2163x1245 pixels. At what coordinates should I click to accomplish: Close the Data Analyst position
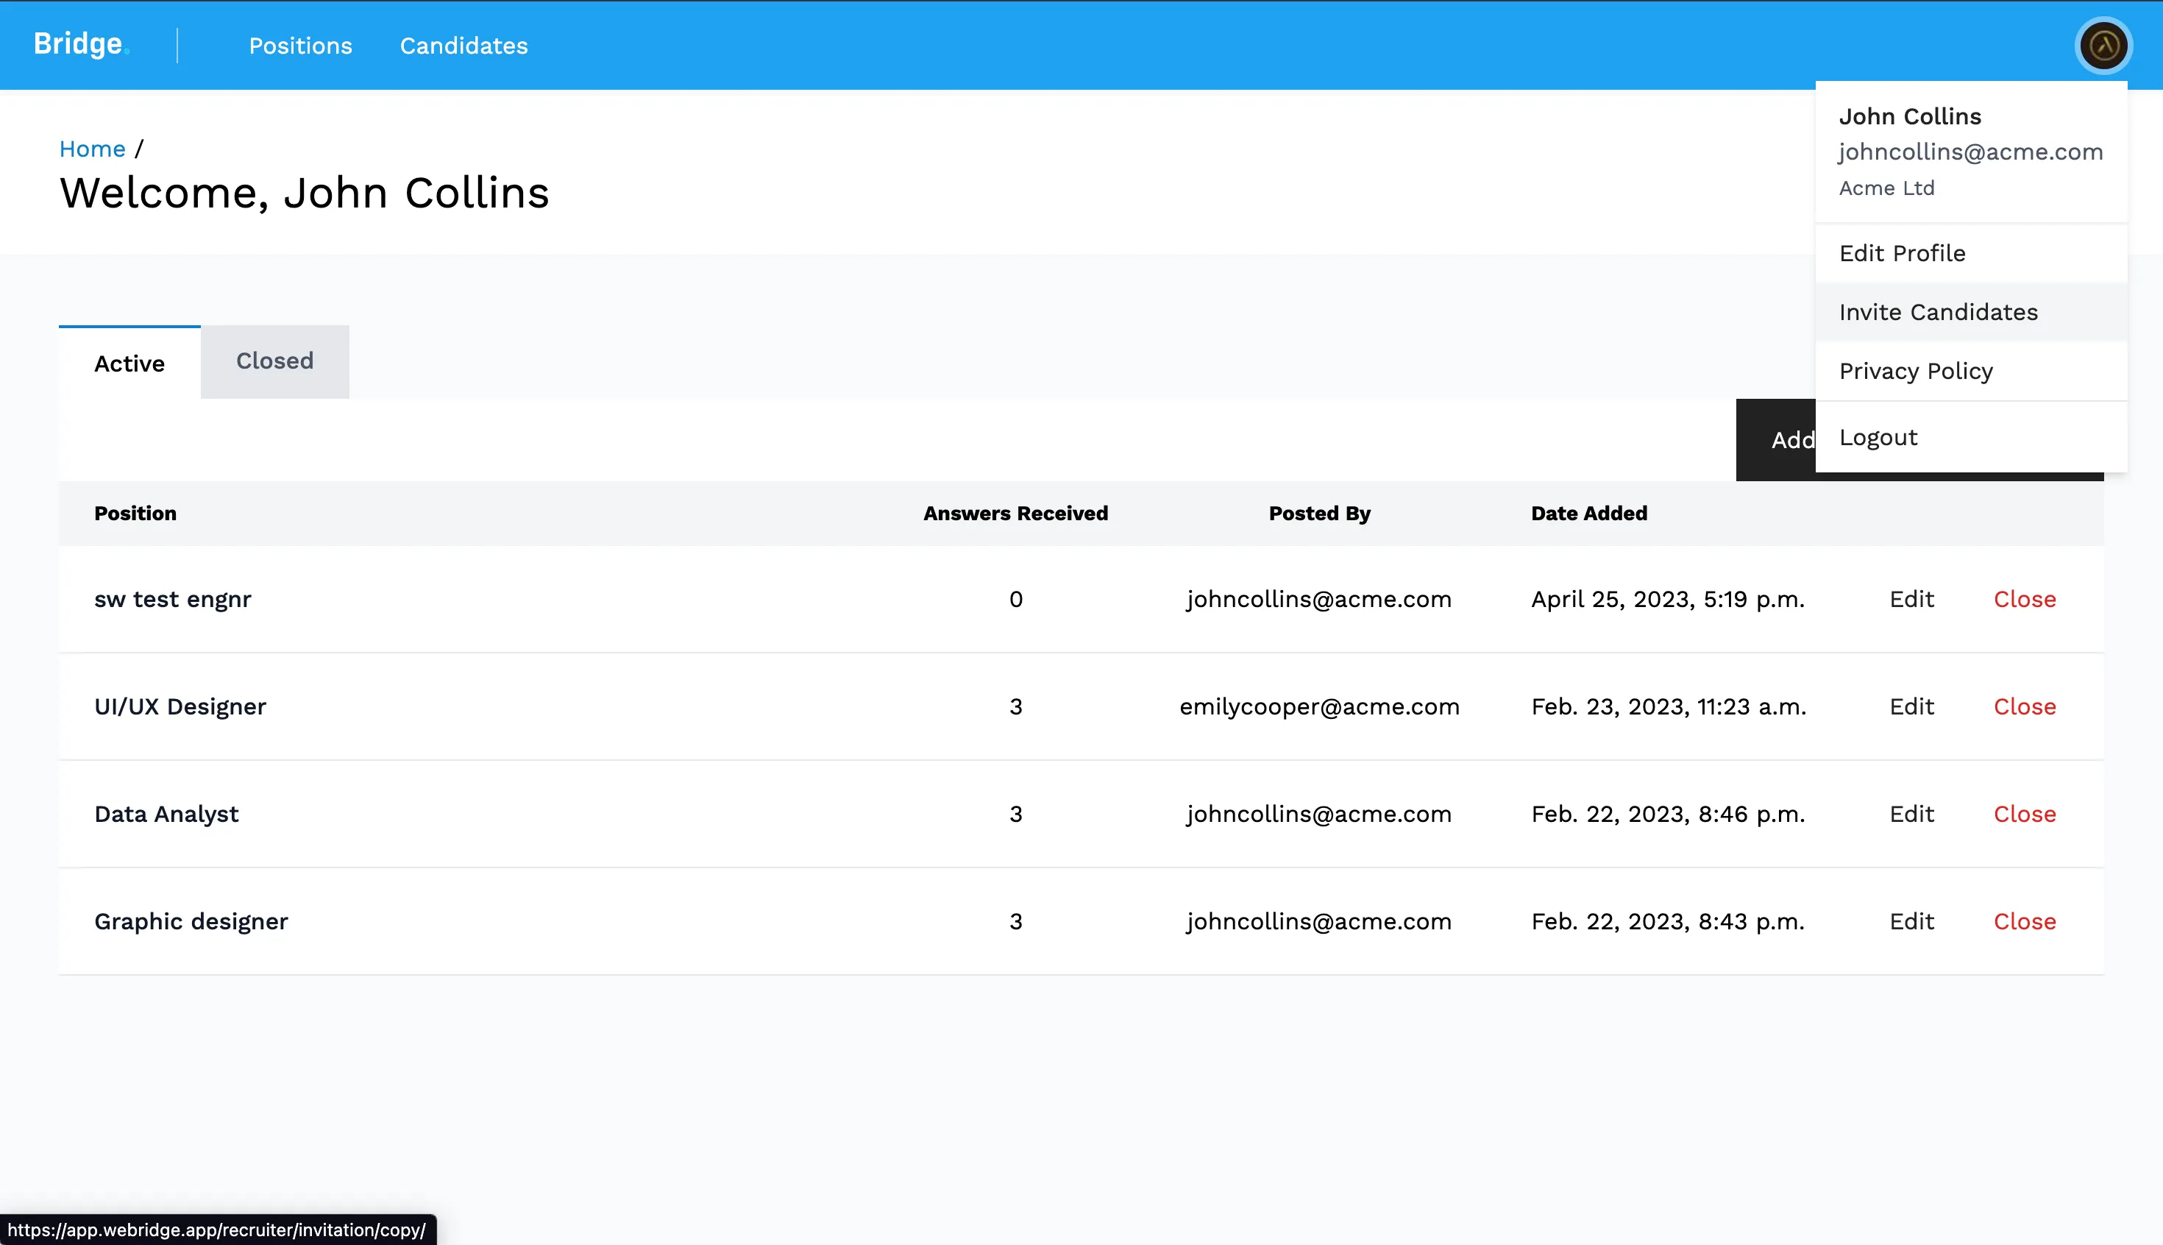point(2025,814)
